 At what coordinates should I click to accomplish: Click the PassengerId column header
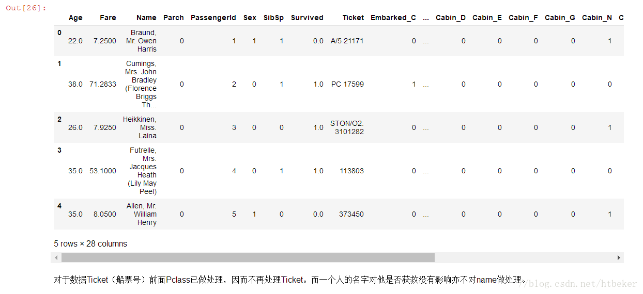pos(213,18)
